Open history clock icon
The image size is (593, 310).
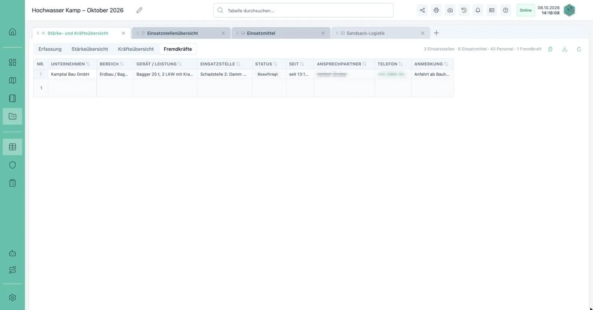point(464,10)
